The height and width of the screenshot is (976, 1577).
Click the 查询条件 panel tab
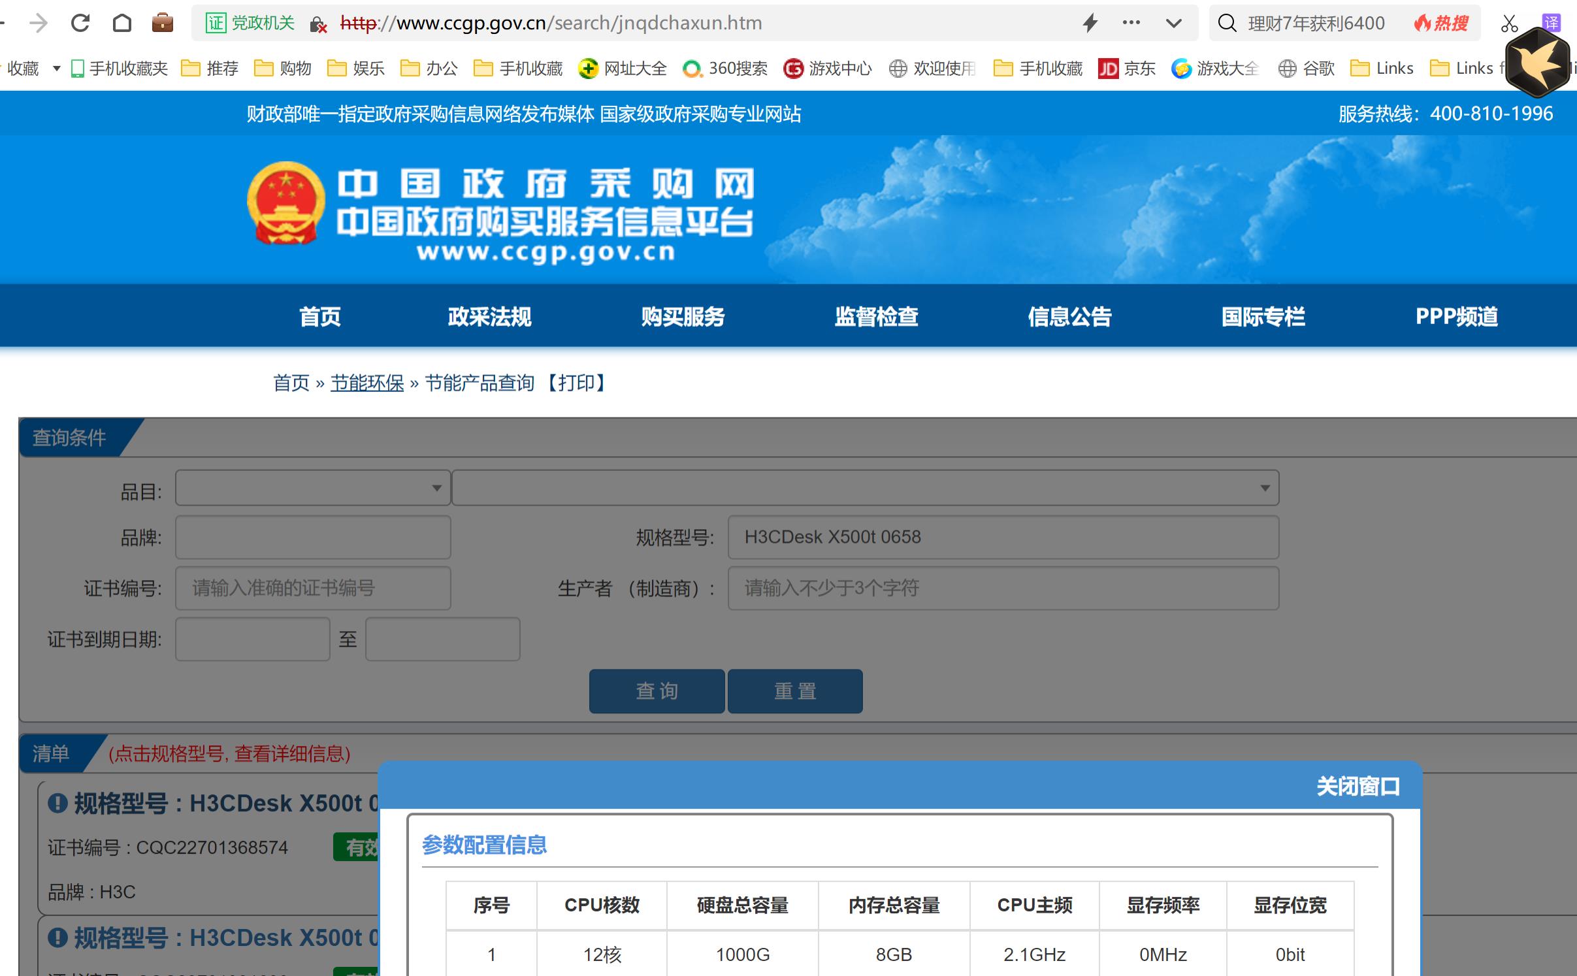coord(69,438)
